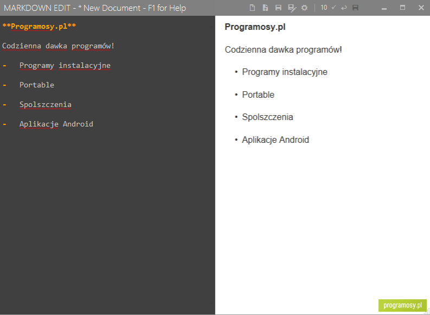Open a file with the page-arrow icon
Viewport: 430px width, 315px height.
(265, 8)
